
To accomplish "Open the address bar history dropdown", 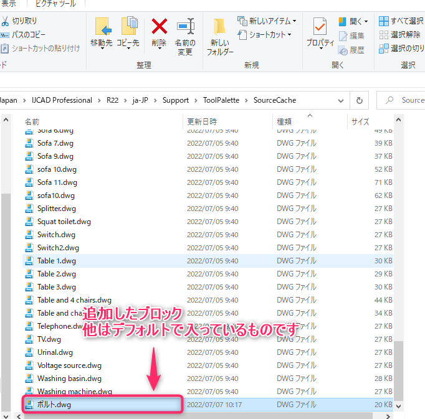I will pyautogui.click(x=341, y=101).
